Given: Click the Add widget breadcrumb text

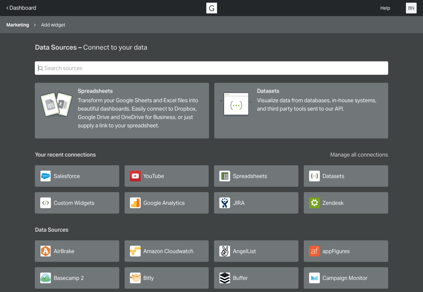Looking at the screenshot, I should click(x=53, y=25).
